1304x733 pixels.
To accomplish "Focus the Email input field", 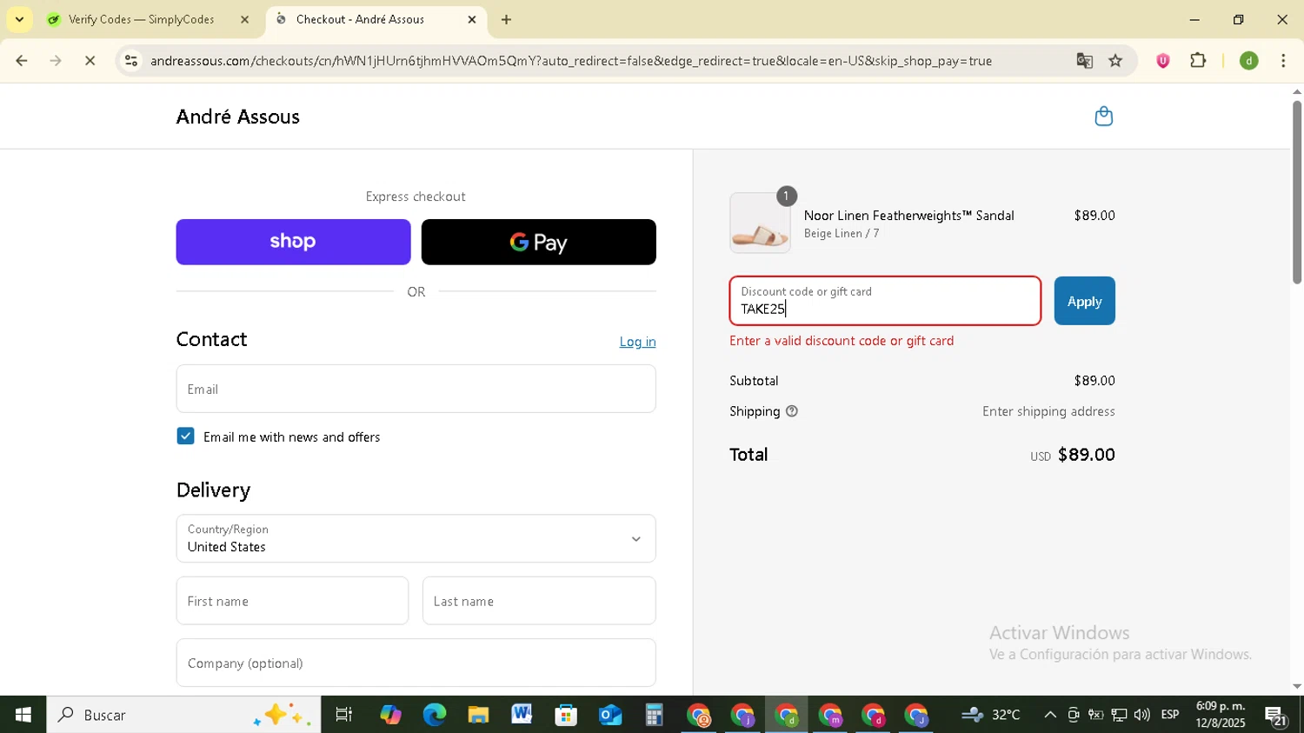I will coord(416,389).
